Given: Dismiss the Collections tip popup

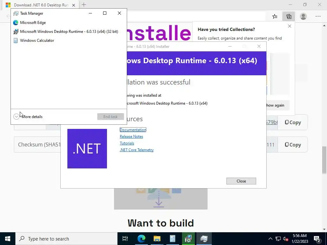Looking at the screenshot, I should pyautogui.click(x=289, y=26).
